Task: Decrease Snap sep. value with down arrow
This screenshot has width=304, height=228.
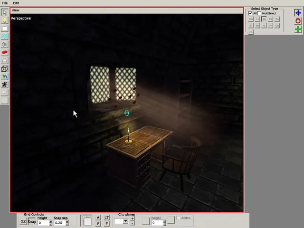Action: (x=67, y=224)
